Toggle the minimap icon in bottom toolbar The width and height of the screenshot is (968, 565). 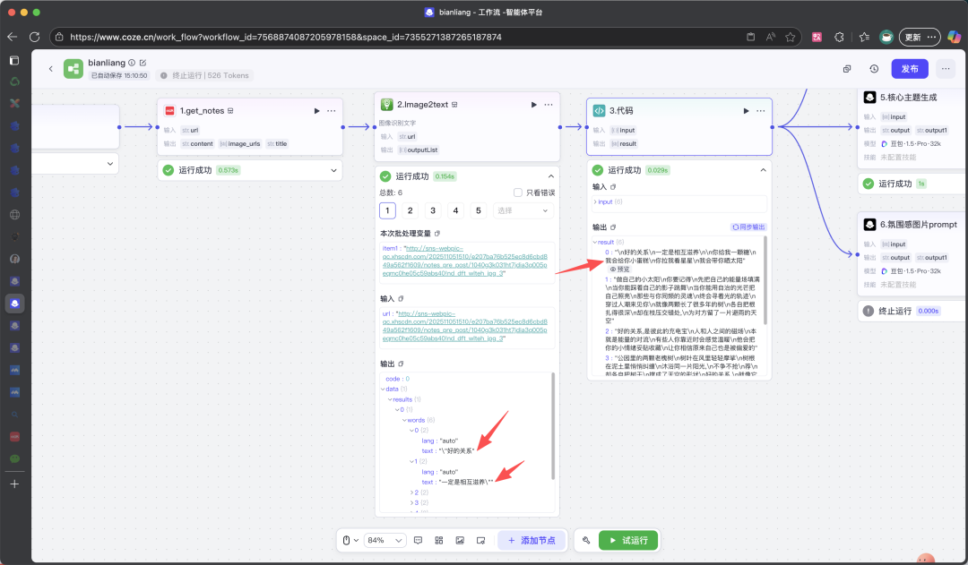tap(481, 540)
